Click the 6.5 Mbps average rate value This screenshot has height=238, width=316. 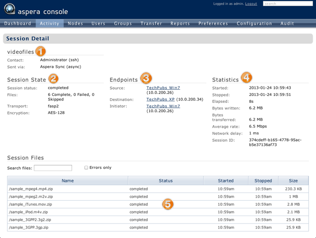point(258,126)
